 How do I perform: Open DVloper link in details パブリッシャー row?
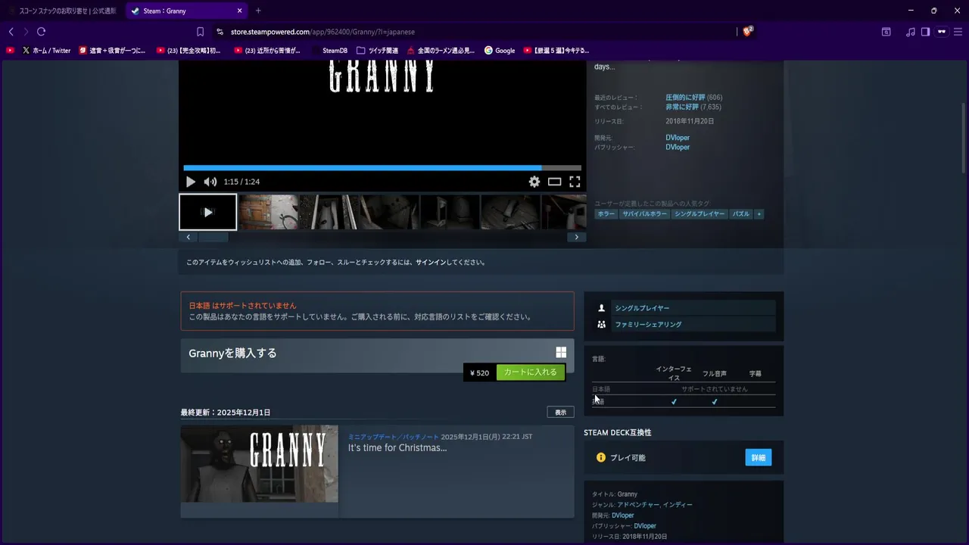point(645,526)
